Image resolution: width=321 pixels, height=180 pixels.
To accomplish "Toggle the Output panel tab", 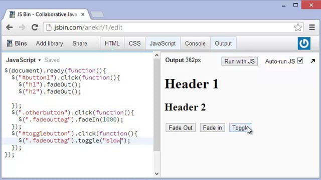I will [x=223, y=43].
